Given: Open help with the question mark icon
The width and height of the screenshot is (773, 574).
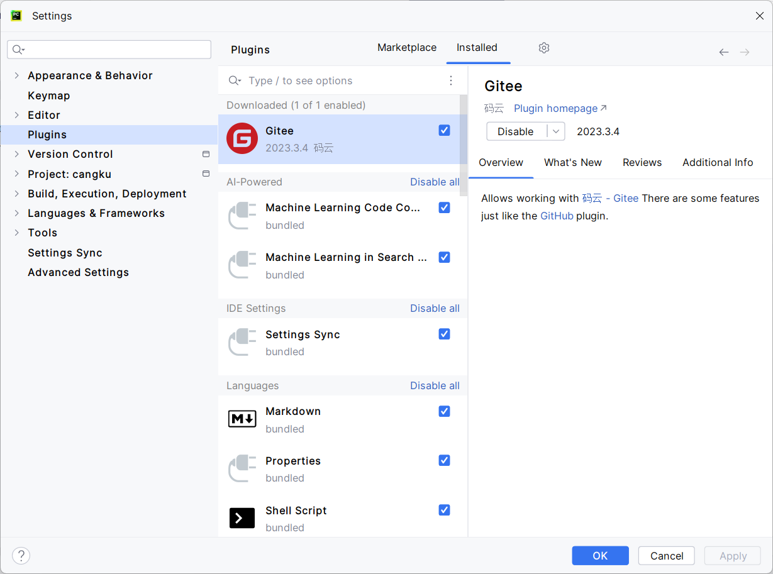Looking at the screenshot, I should point(21,556).
